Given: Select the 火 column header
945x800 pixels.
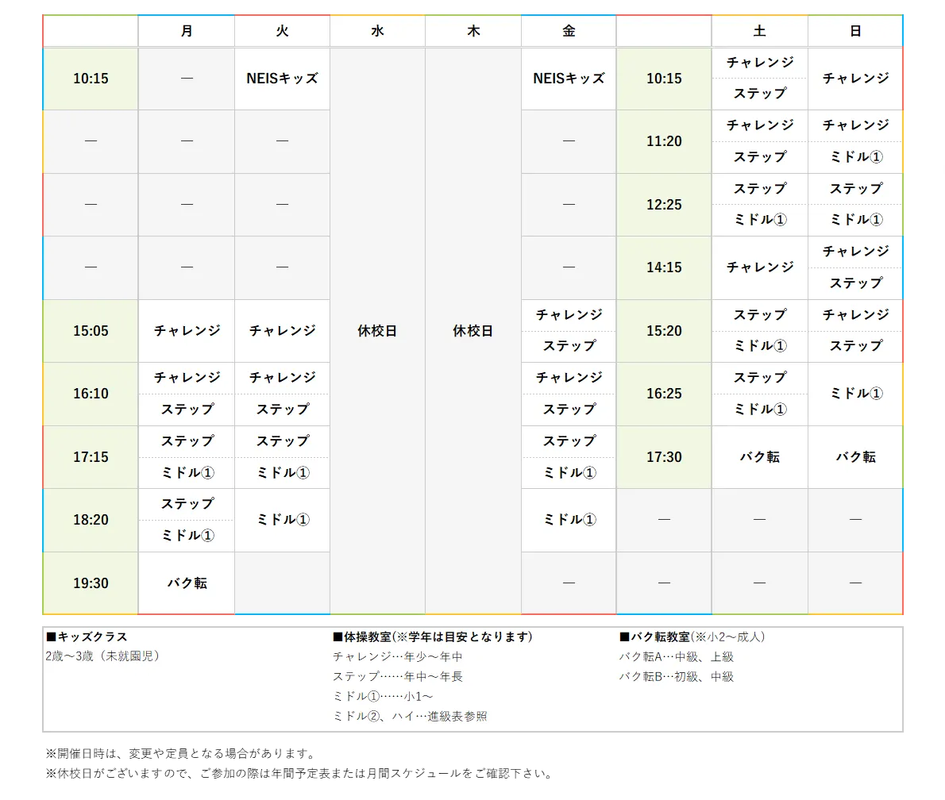Looking at the screenshot, I should (282, 31).
